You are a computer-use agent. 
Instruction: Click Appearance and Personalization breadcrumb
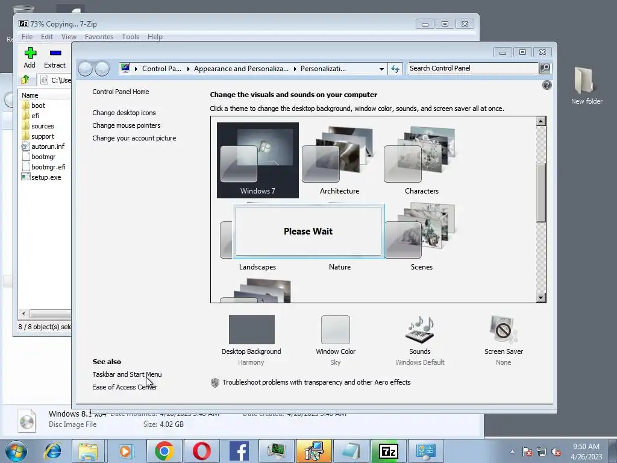(241, 69)
